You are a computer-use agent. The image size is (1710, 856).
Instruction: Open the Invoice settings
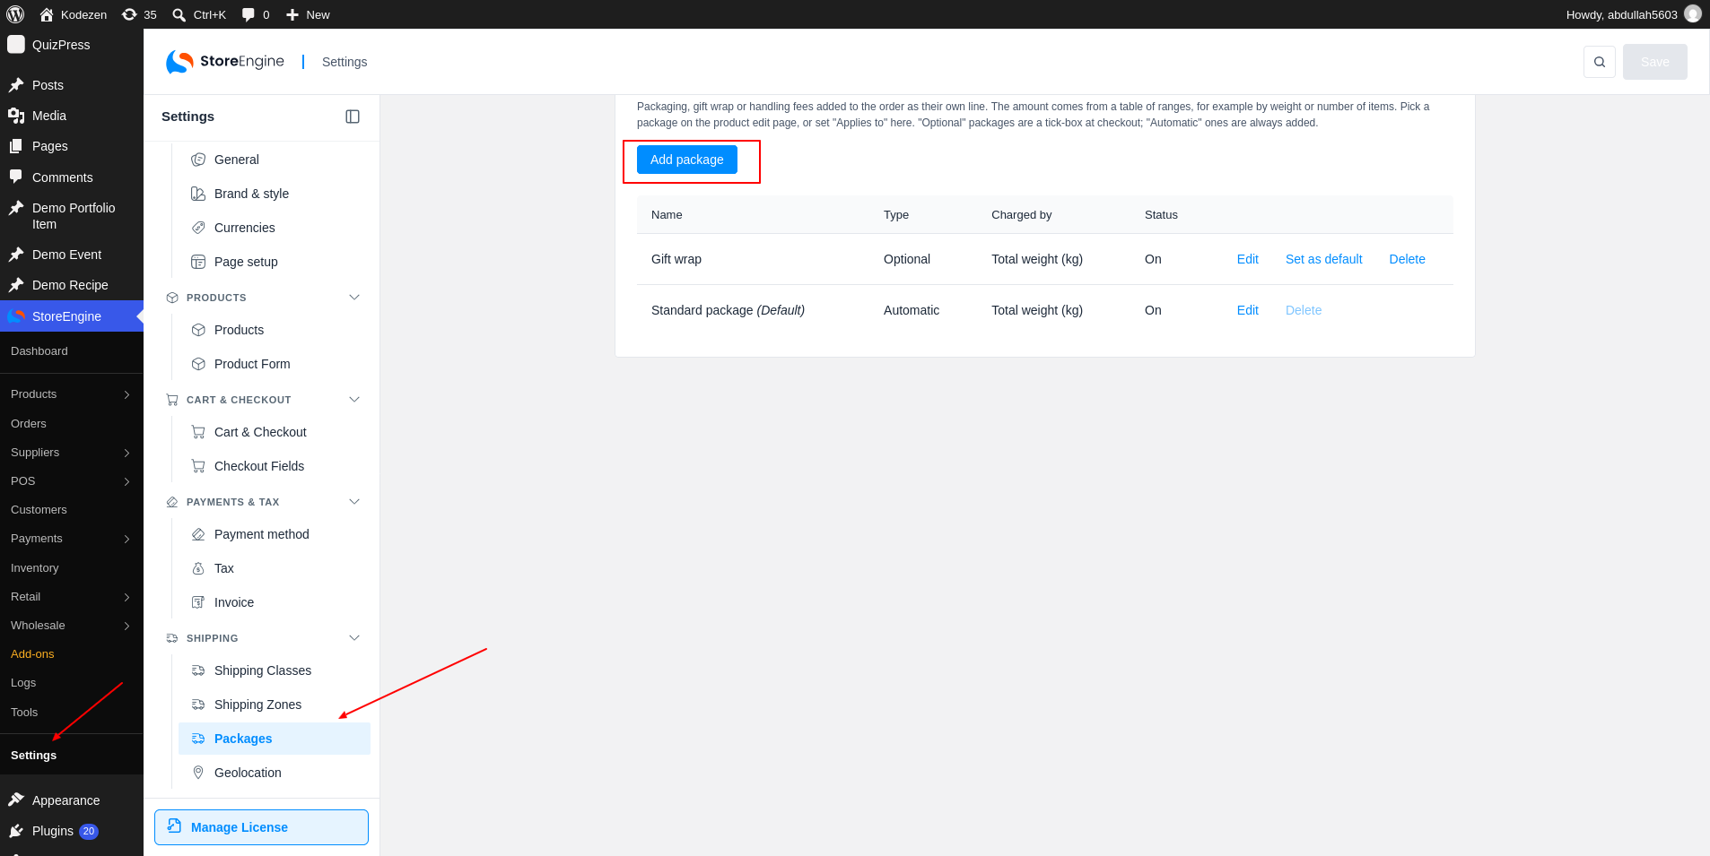[x=275, y=602]
